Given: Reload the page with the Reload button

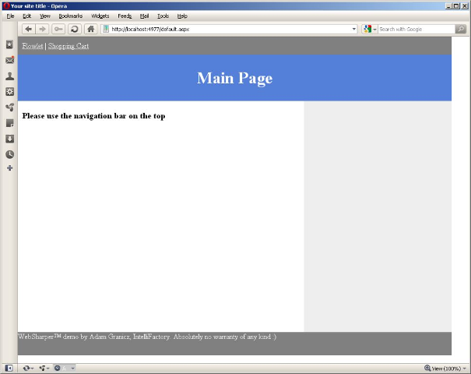Looking at the screenshot, I should tap(74, 29).
